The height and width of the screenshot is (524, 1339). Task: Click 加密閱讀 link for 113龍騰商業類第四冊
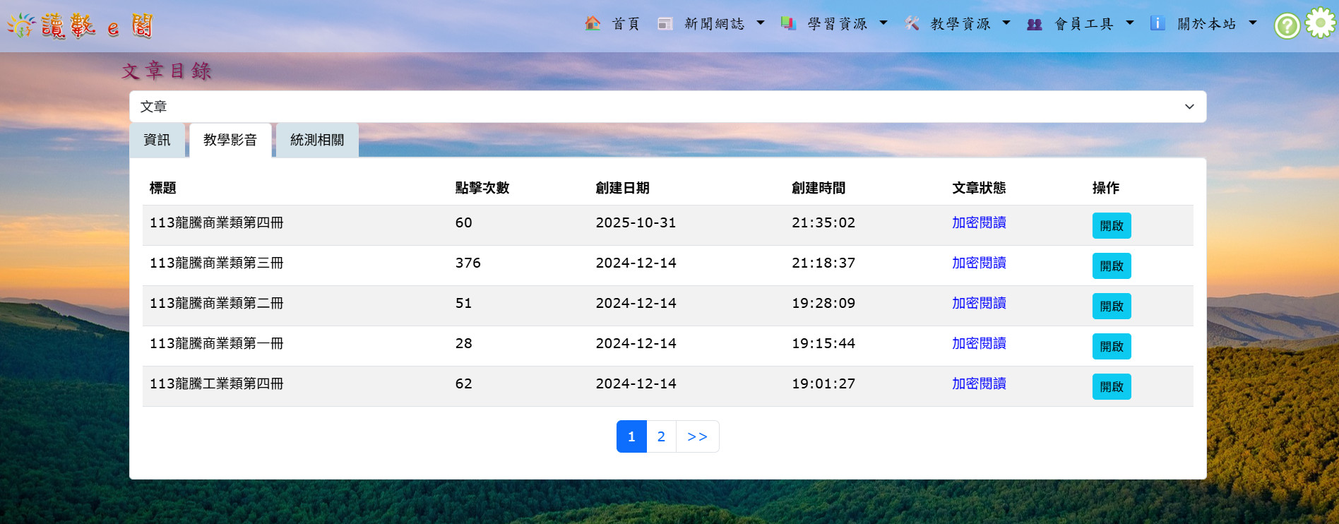click(x=979, y=222)
